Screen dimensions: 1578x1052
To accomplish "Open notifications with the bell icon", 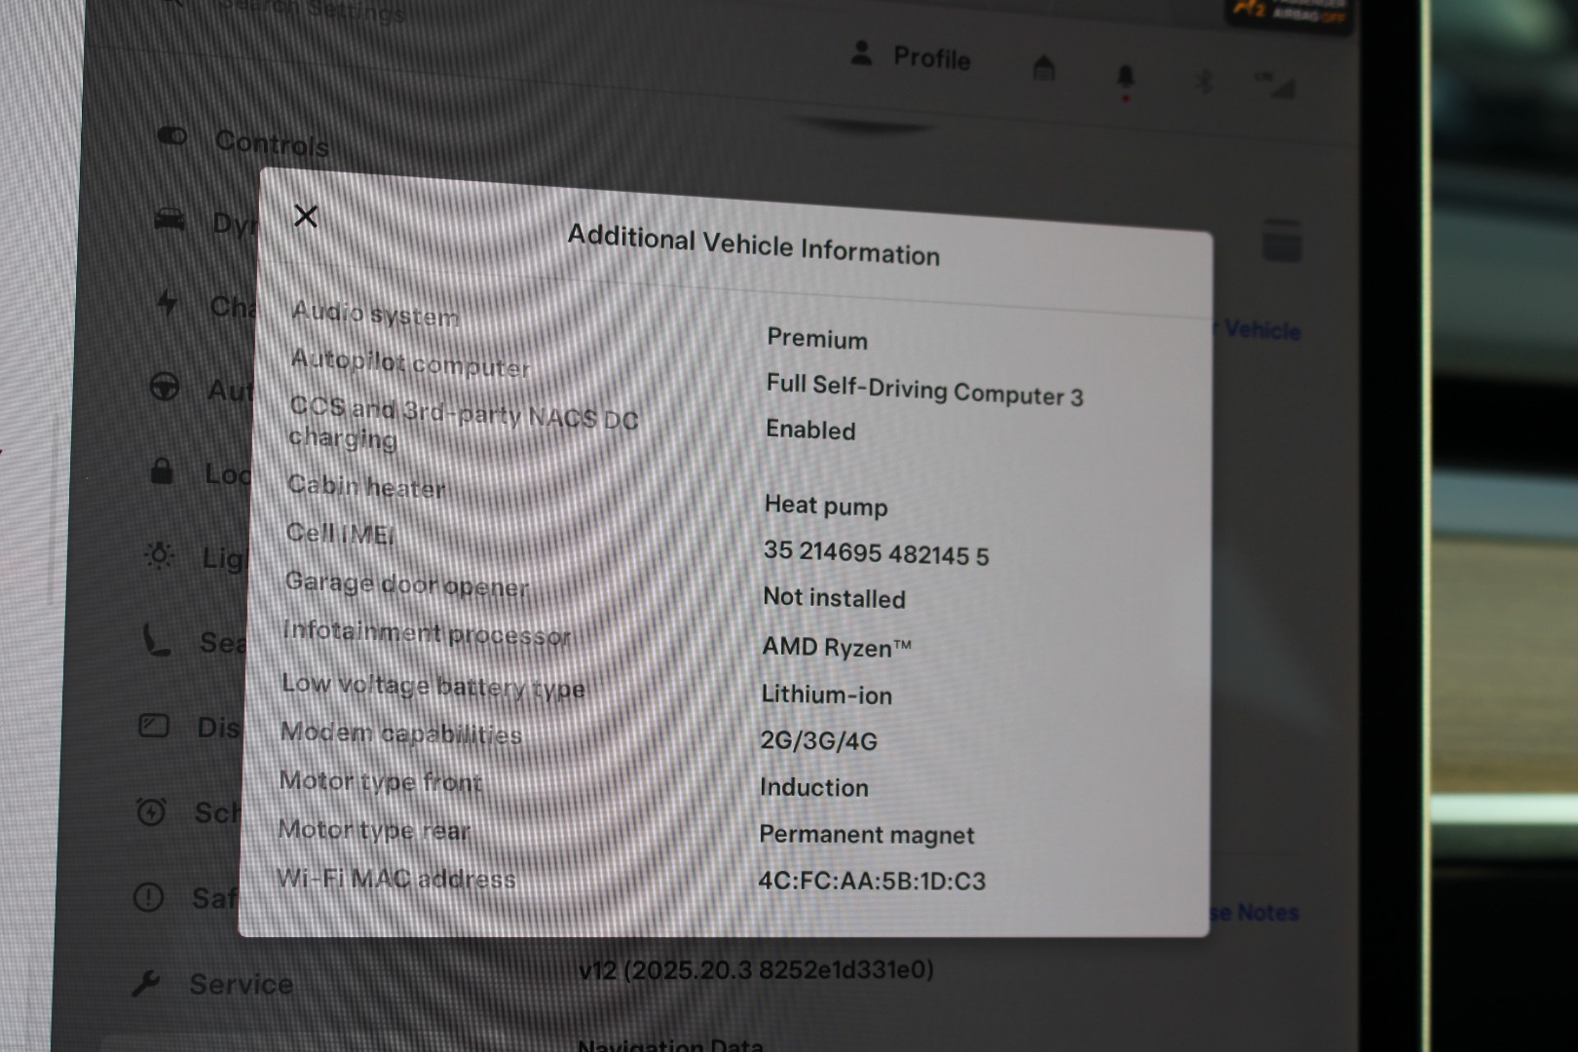I will (x=1125, y=76).
